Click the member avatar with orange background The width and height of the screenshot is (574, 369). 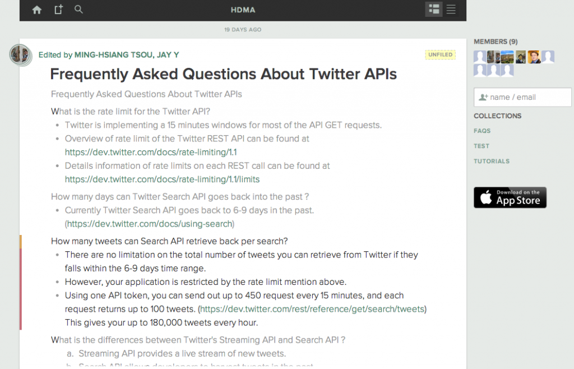click(x=534, y=57)
